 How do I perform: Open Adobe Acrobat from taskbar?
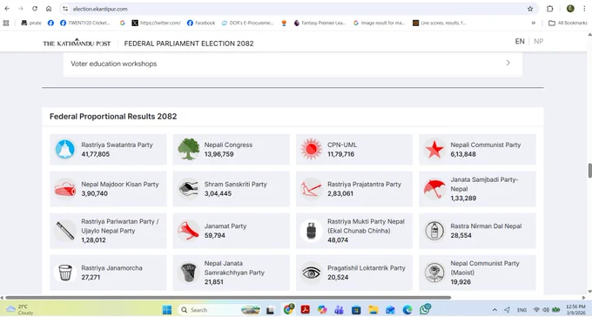click(305, 310)
